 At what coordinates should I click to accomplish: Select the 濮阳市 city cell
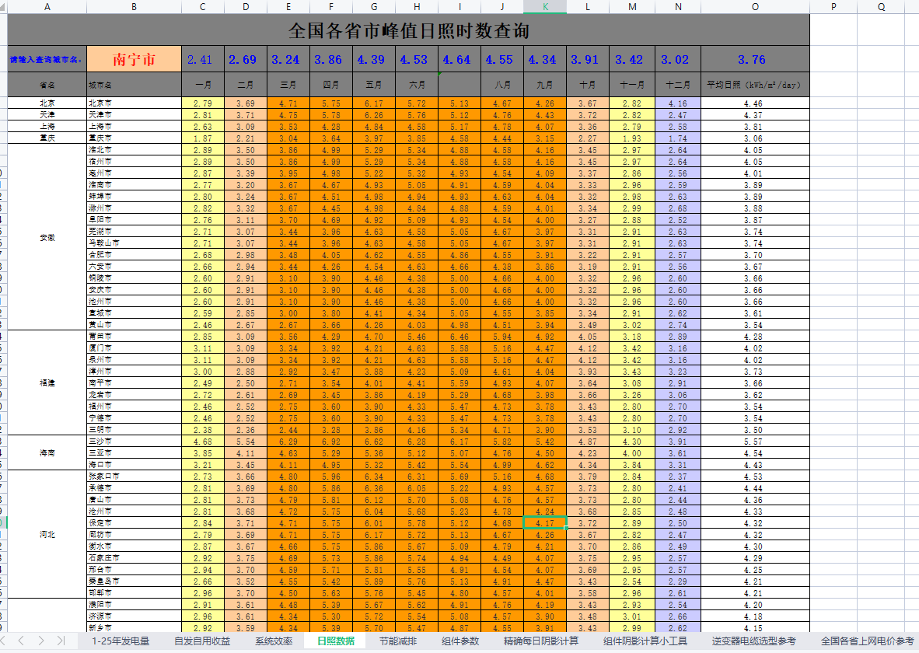click(135, 604)
